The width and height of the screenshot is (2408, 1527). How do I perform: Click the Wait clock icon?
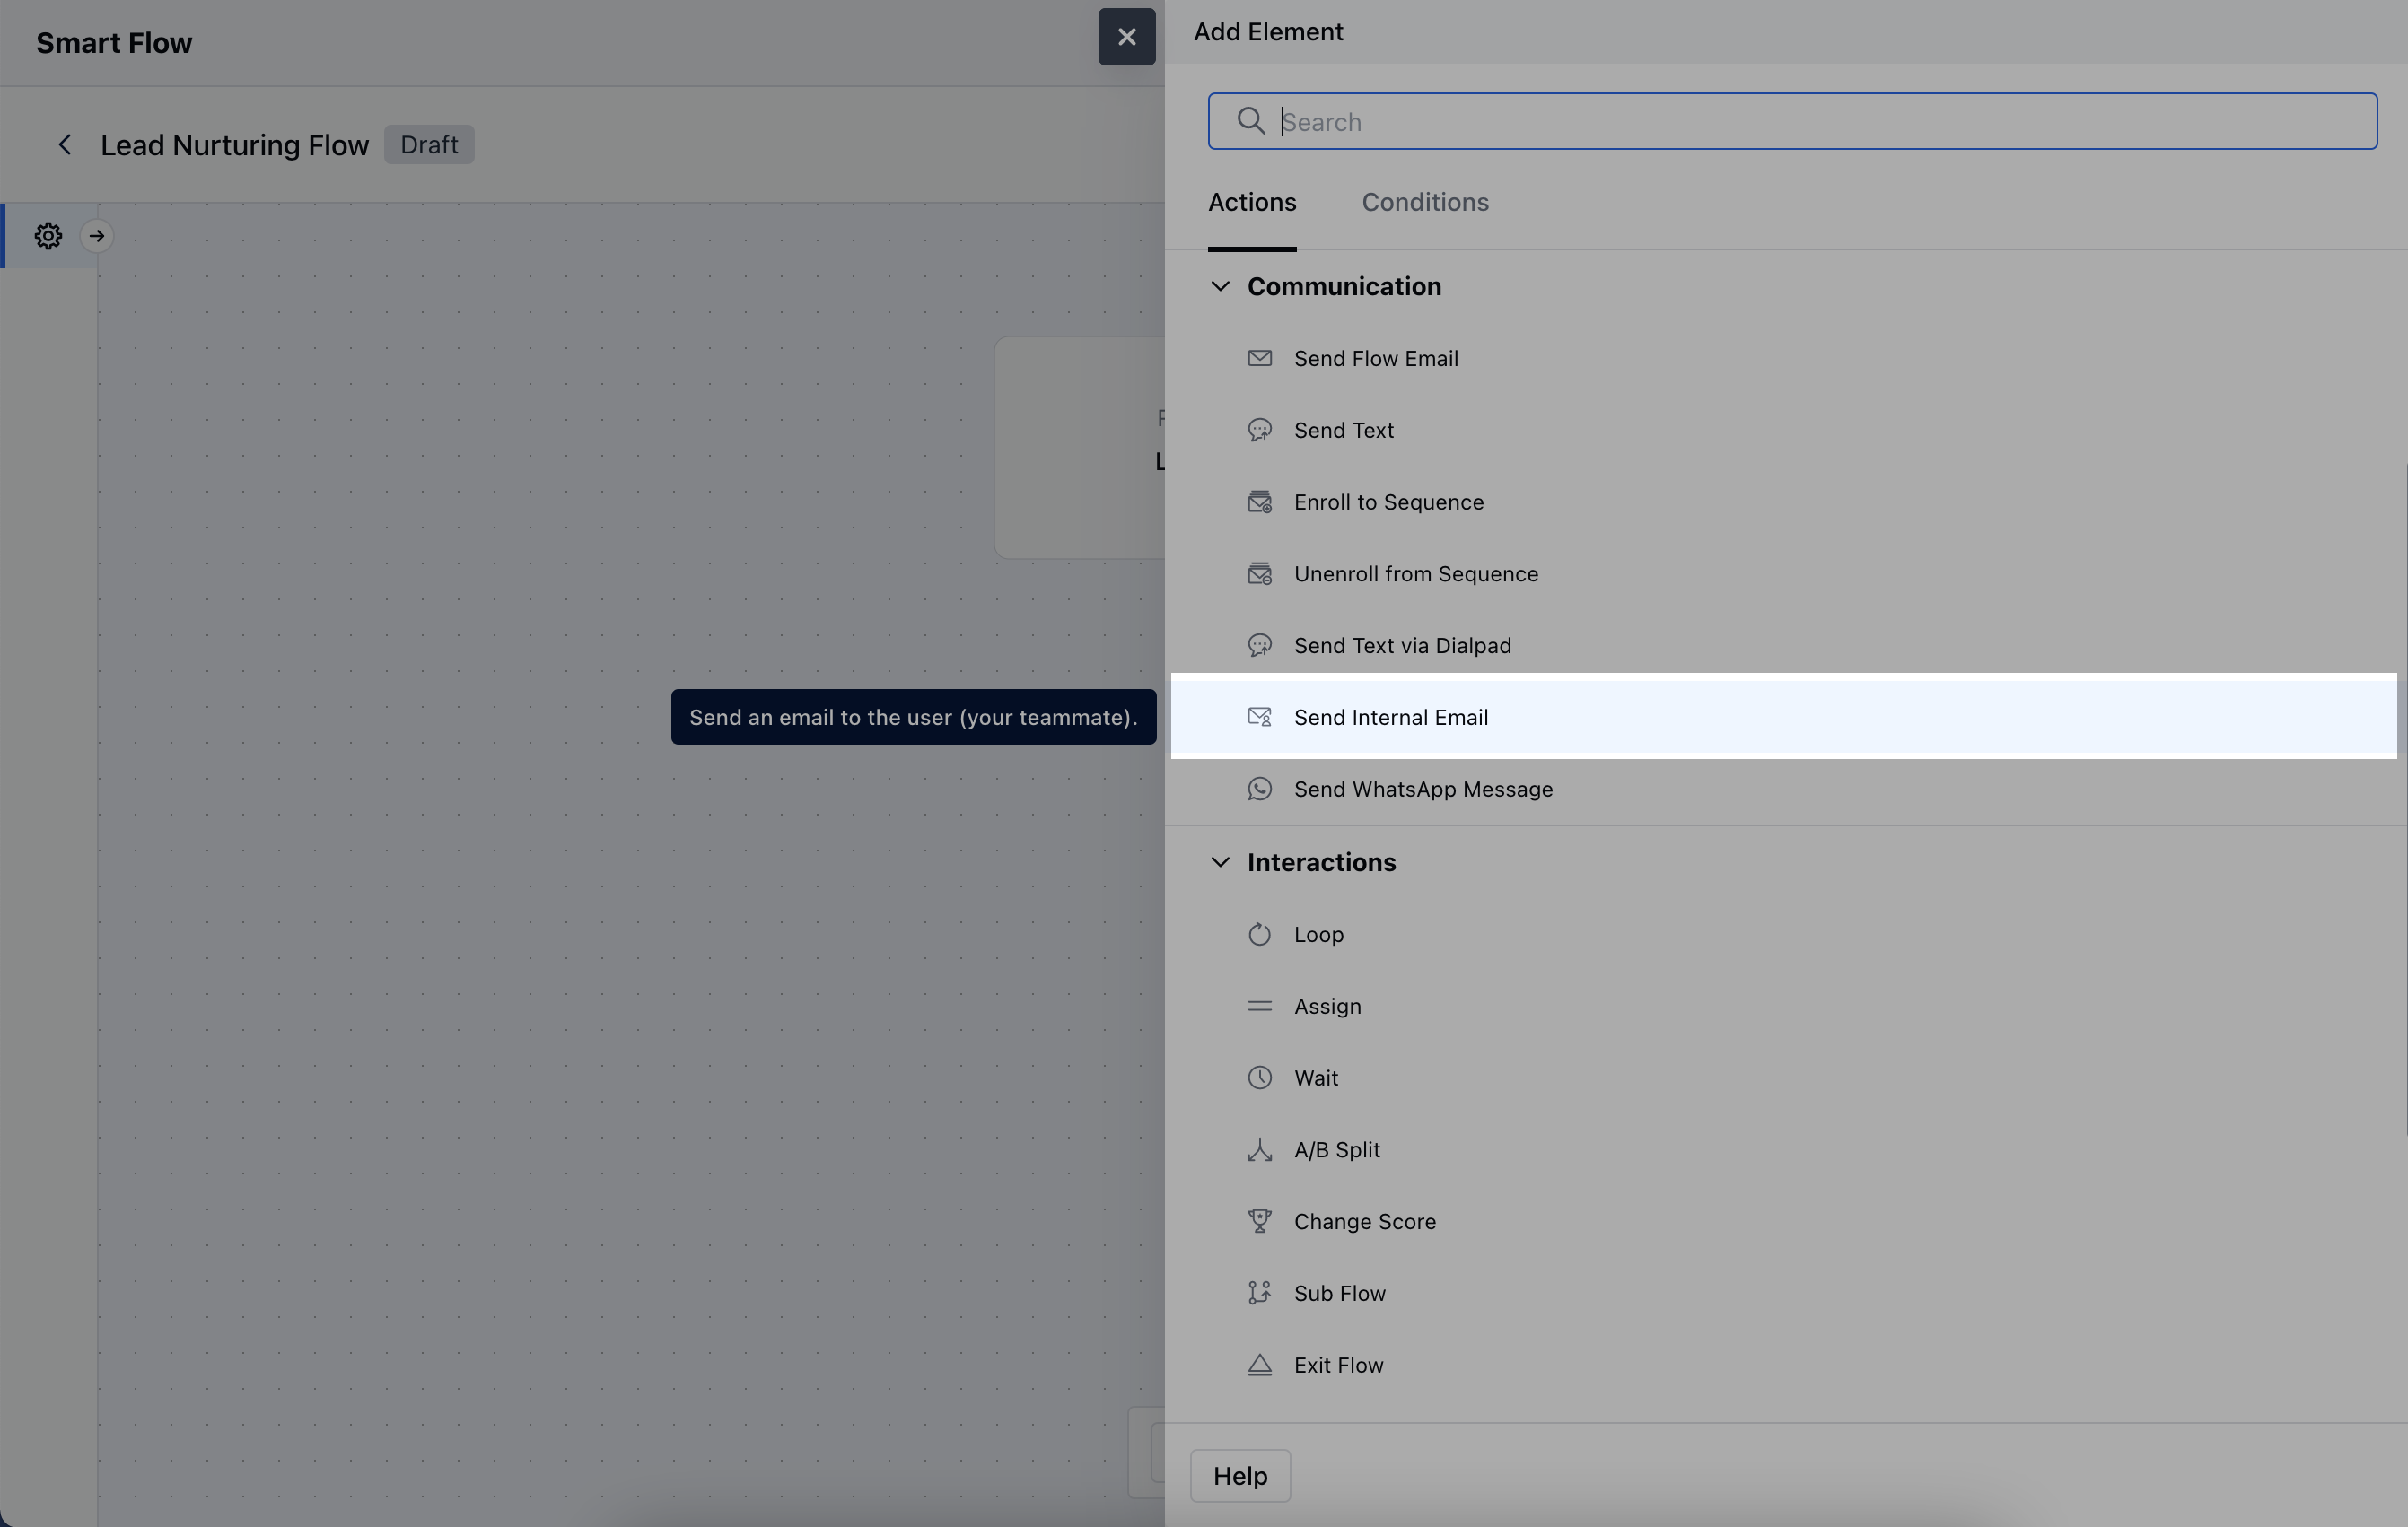pos(1259,1078)
